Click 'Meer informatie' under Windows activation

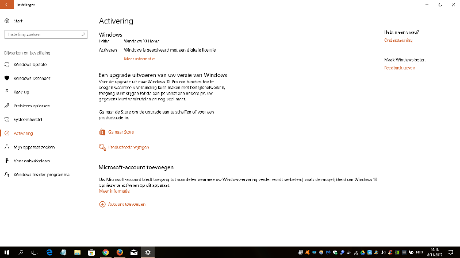[139, 59]
